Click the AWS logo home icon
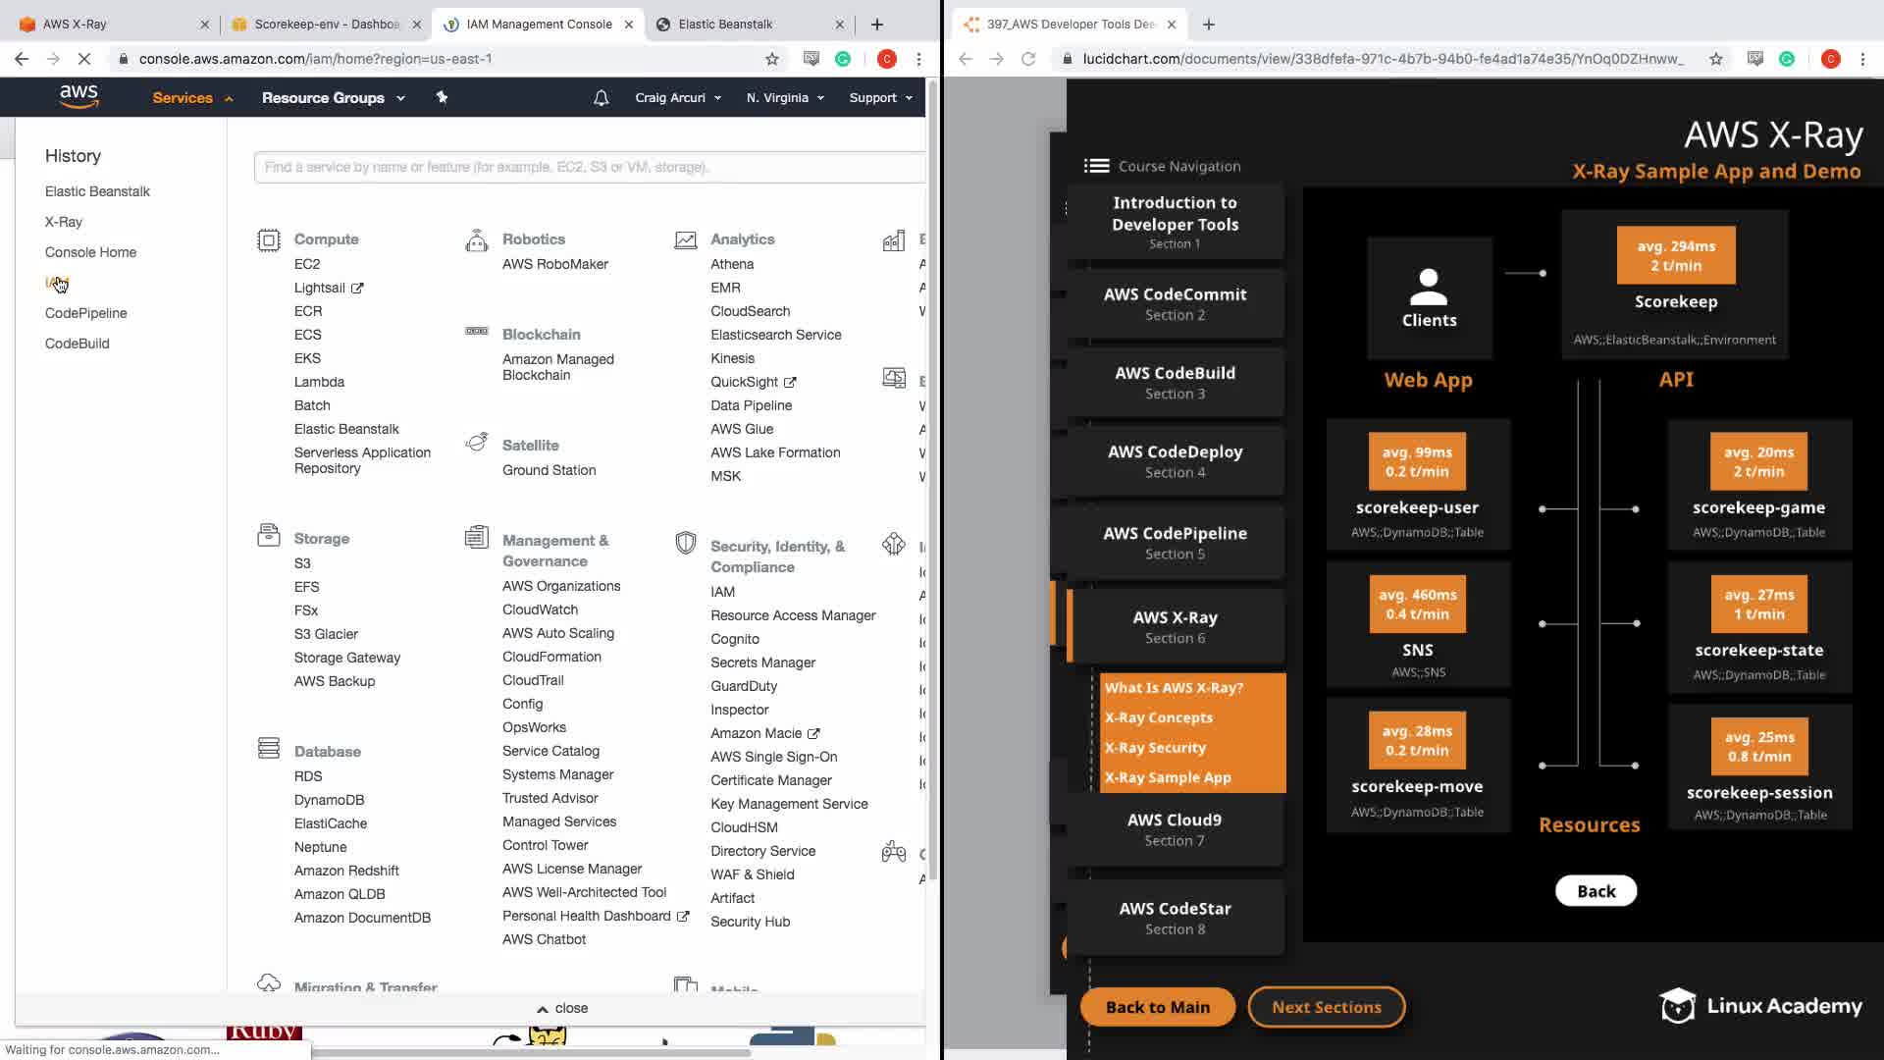The width and height of the screenshot is (1884, 1060). point(78,96)
